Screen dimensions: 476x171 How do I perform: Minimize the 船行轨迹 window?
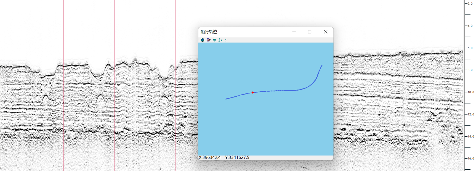pos(294,32)
